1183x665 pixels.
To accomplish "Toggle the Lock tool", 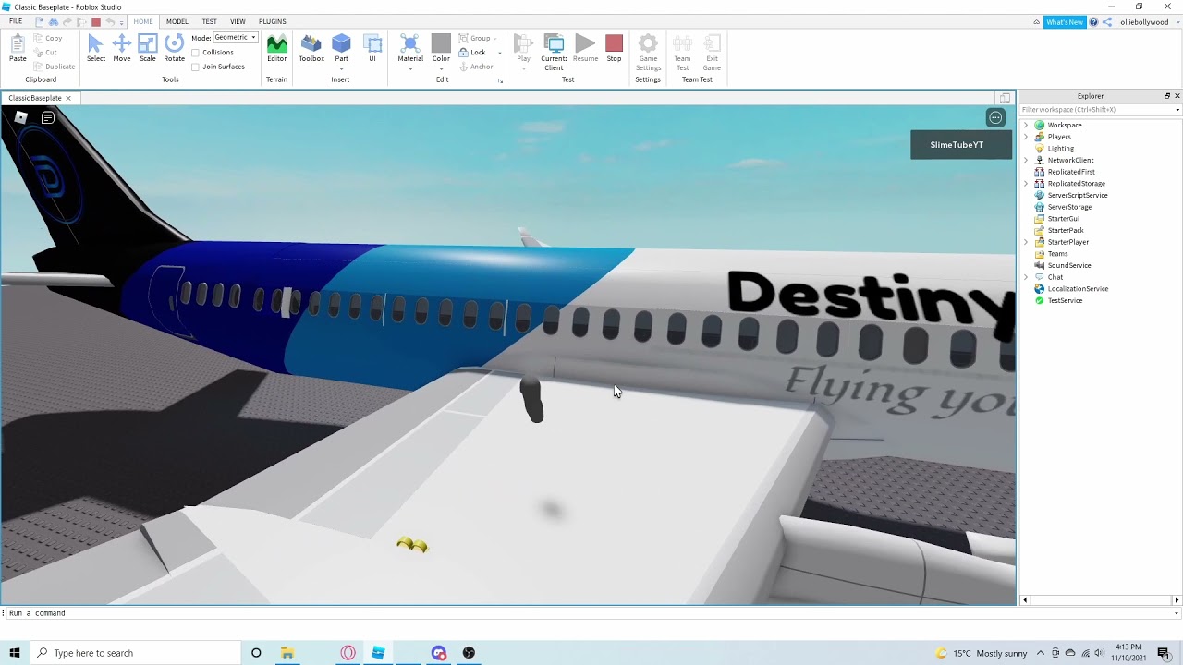I will coord(472,53).
